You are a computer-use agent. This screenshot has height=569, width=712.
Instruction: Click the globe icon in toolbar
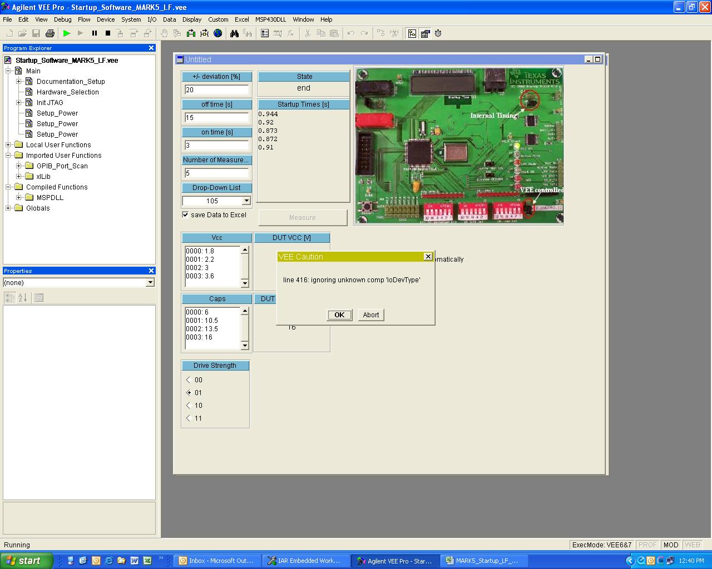[218, 33]
